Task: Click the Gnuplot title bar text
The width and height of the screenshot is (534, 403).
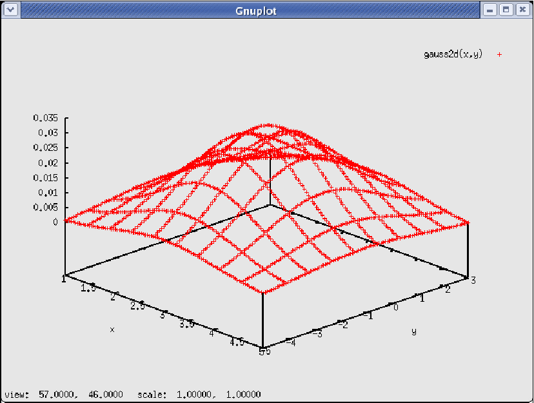Action: [256, 11]
